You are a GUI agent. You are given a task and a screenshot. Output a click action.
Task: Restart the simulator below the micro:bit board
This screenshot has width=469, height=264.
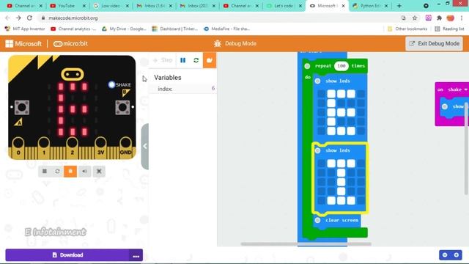pyautogui.click(x=57, y=171)
